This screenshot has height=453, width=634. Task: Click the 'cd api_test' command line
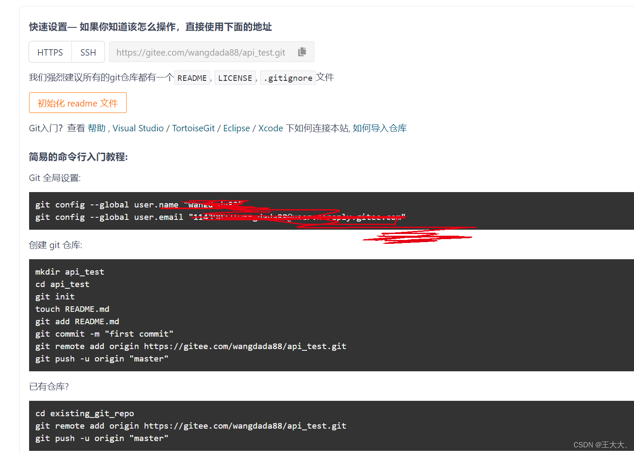point(62,284)
